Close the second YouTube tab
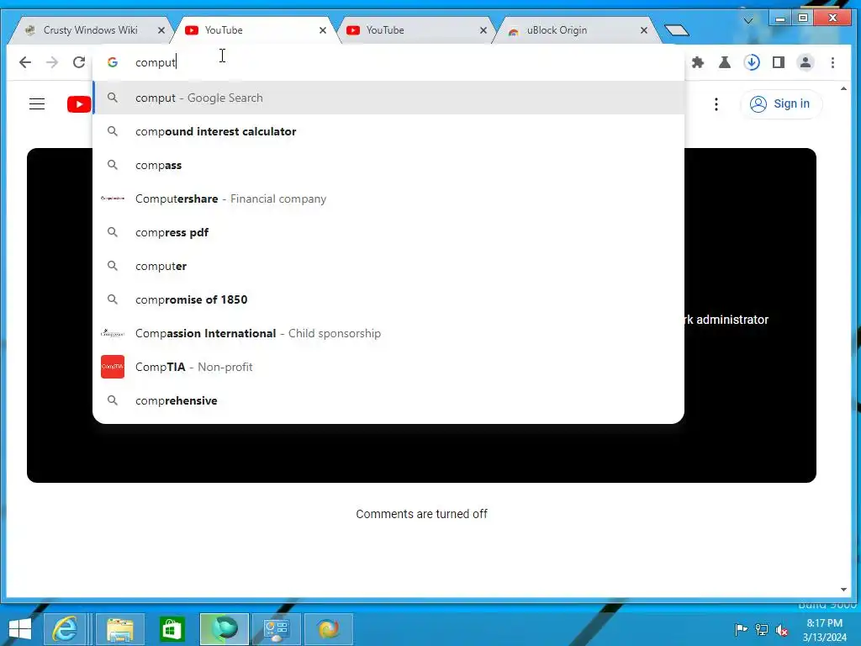Image resolution: width=861 pixels, height=646 pixels. pos(483,30)
